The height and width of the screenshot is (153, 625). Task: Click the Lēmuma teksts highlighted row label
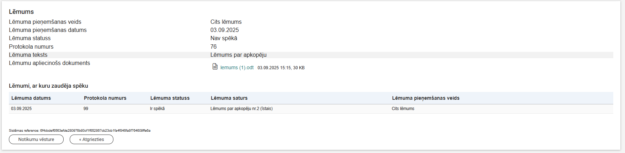pos(28,55)
